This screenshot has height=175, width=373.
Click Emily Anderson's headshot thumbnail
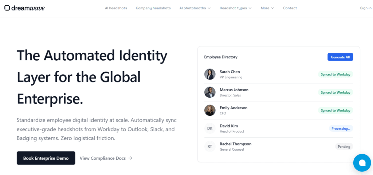click(x=210, y=110)
